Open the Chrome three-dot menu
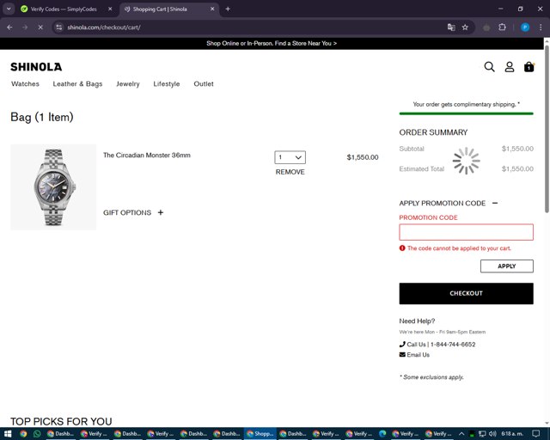Image resolution: width=550 pixels, height=440 pixels. pos(541,27)
